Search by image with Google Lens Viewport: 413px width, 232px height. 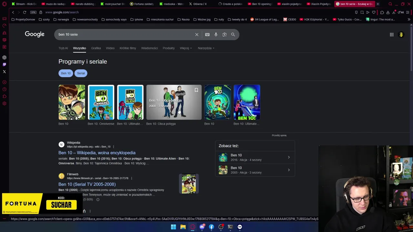225,34
